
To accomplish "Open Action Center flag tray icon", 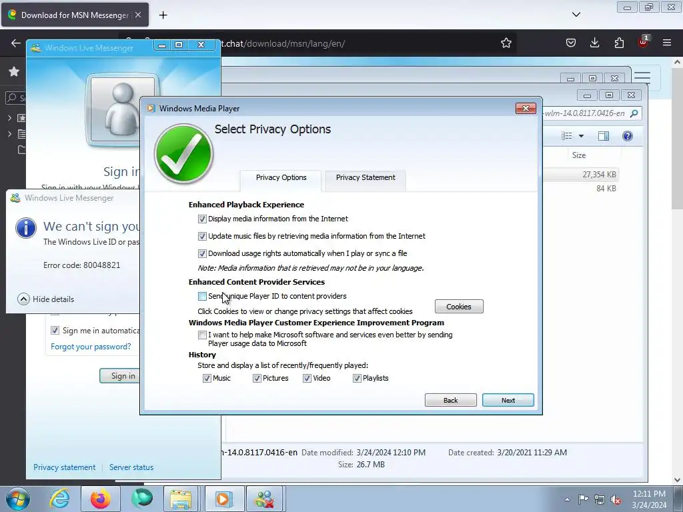I will [x=583, y=499].
